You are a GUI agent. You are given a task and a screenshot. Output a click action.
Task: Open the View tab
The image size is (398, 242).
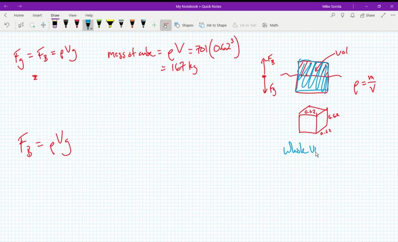[72, 15]
